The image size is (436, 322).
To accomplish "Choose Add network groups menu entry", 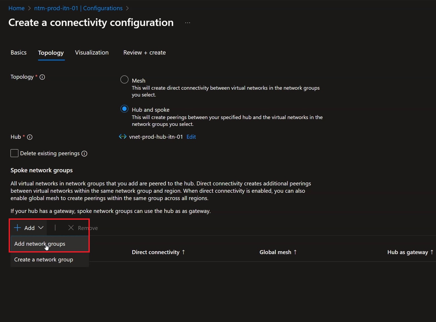I will [x=50, y=244].
